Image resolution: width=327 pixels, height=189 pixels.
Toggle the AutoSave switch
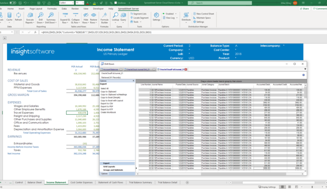point(13,3)
